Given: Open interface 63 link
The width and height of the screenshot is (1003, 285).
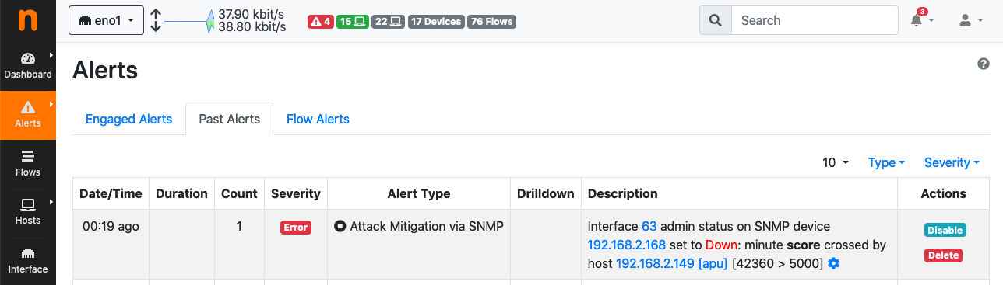Looking at the screenshot, I should coord(649,227).
